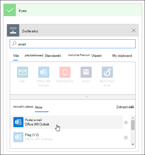Select the Benchmark Email connector

107,72
